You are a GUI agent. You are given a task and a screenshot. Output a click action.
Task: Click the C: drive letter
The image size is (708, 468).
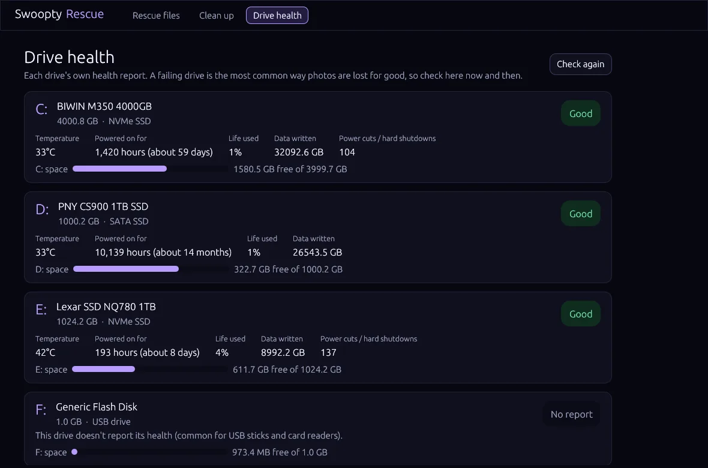[x=41, y=109]
